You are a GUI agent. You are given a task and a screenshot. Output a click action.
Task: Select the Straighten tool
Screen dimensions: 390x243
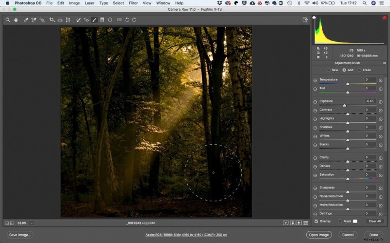pyautogui.click(x=60, y=20)
